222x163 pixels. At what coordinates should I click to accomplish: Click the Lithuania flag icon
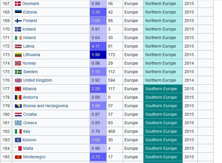coord(18,55)
